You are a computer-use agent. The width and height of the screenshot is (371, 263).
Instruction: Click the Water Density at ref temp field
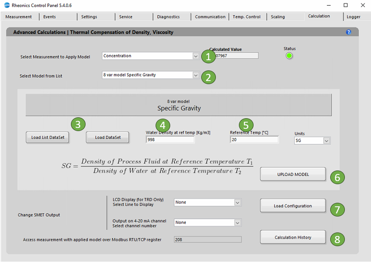tap(170, 139)
